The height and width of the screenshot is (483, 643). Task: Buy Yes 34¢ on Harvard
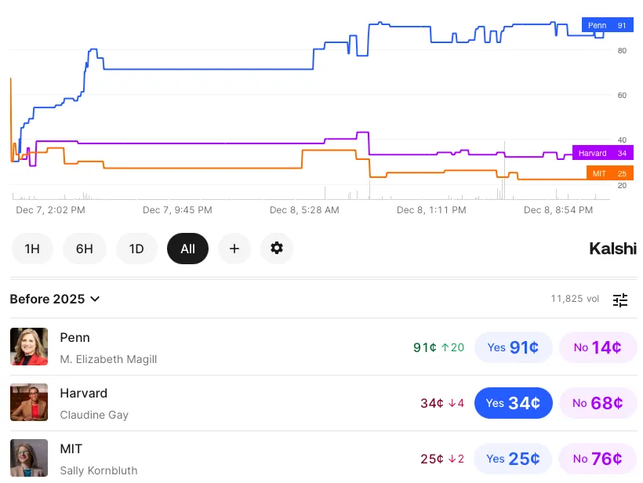pyautogui.click(x=513, y=403)
